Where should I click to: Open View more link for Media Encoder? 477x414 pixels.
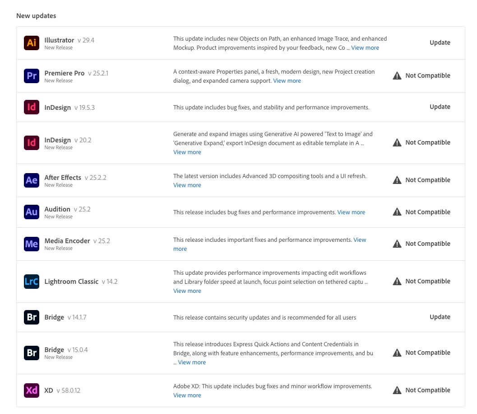coord(360,240)
